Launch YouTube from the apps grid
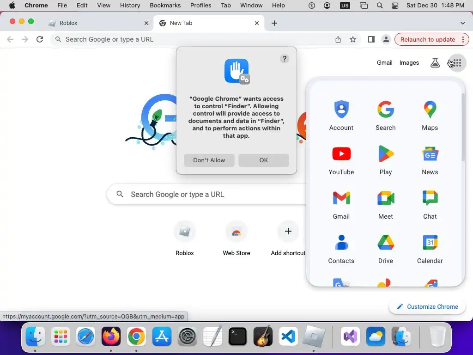The height and width of the screenshot is (355, 473). 341,160
